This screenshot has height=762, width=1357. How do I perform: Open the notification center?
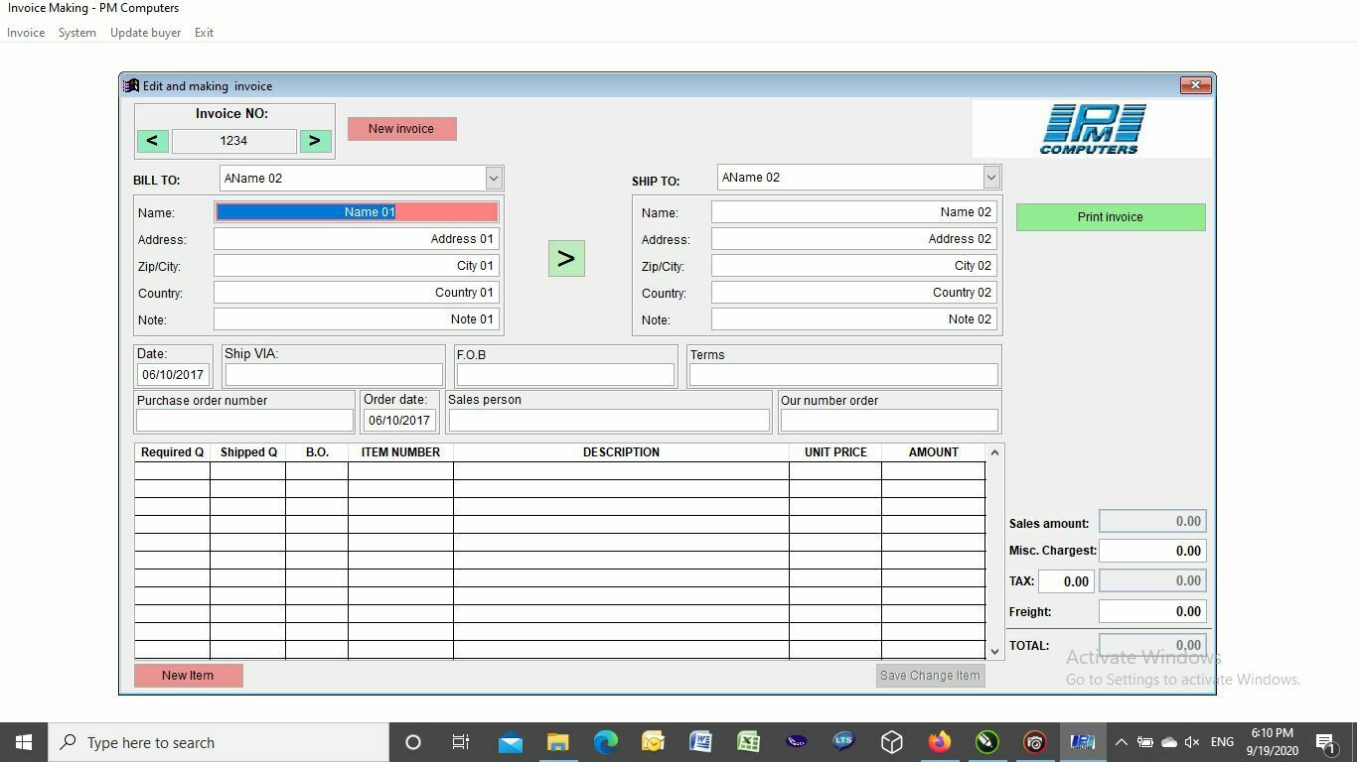(1325, 742)
